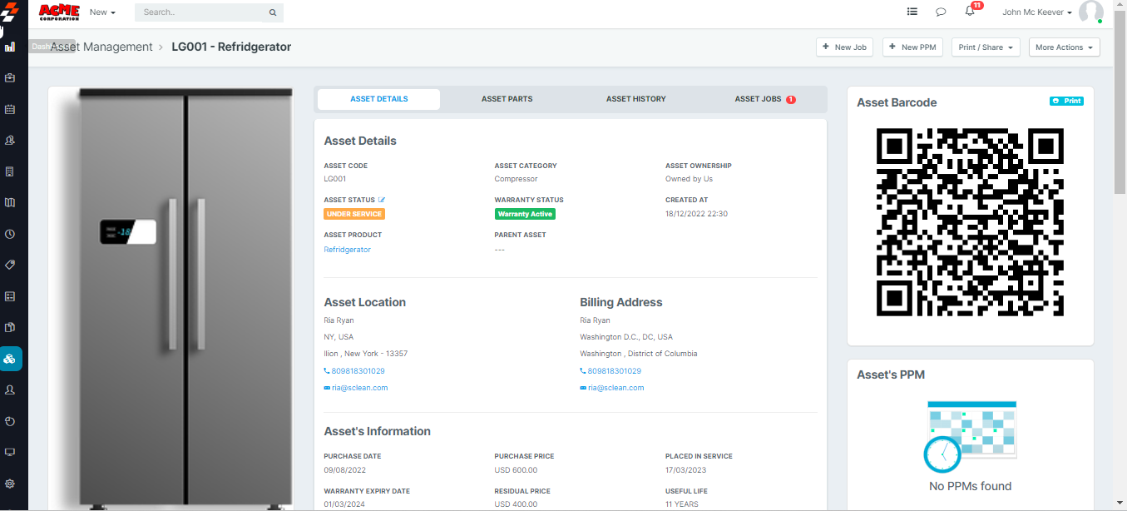
Task: Open the calendar icon in sidebar
Action: [x=10, y=109]
